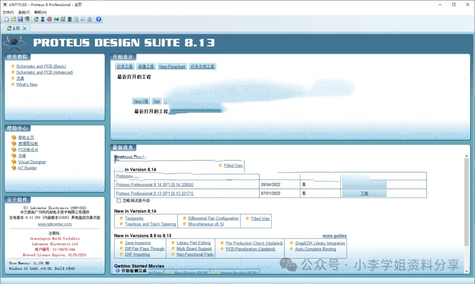
Task: Open Pre Production Check (Updated) link
Action: tap(254, 243)
